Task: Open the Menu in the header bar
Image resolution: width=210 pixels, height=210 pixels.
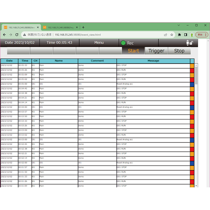Action: pyautogui.click(x=99, y=43)
